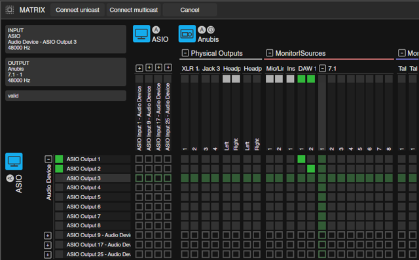Image resolution: width=419 pixels, height=260 pixels.
Task: Click the Jack 3 column header
Action: point(211,69)
